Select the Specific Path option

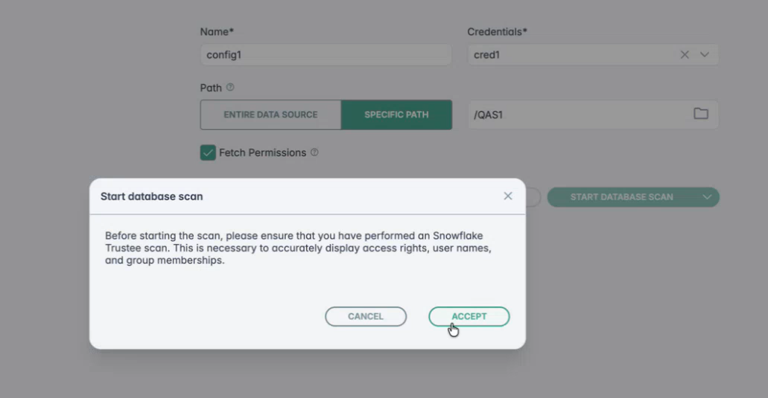(x=396, y=115)
